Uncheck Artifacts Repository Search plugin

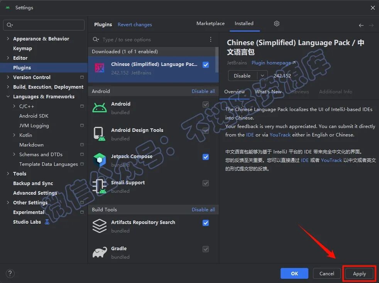coord(206,223)
